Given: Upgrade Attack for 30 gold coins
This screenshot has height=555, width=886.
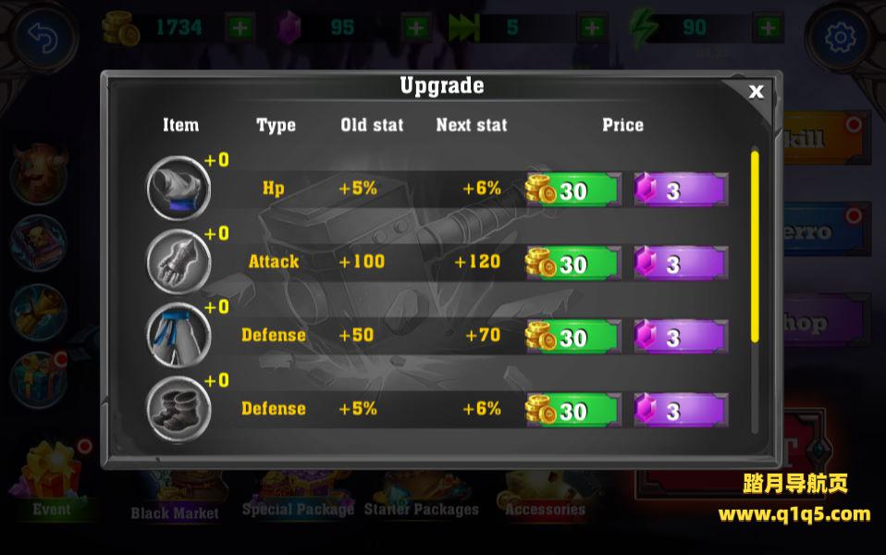Looking at the screenshot, I should pos(573,263).
